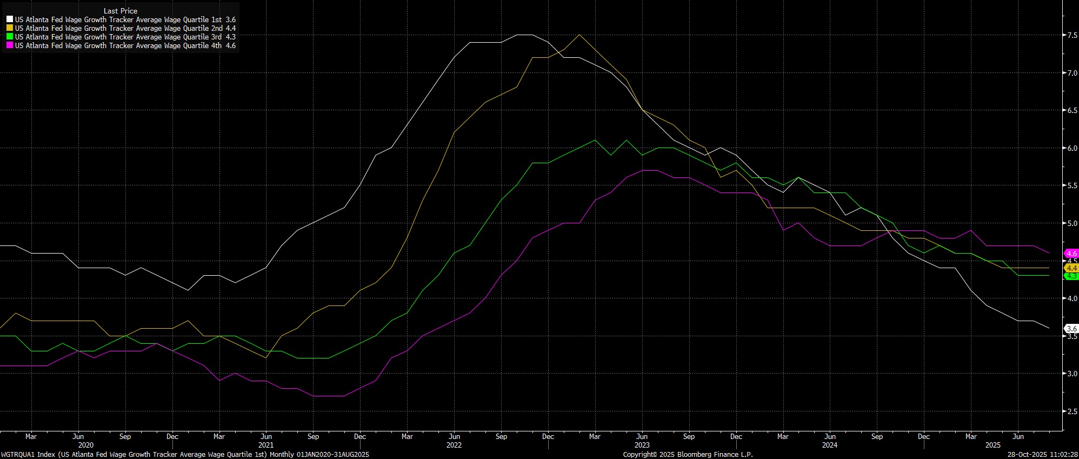The height and width of the screenshot is (459, 1079).
Task: Click the green Quartile 3rd legend swatch
Action: [x=10, y=37]
